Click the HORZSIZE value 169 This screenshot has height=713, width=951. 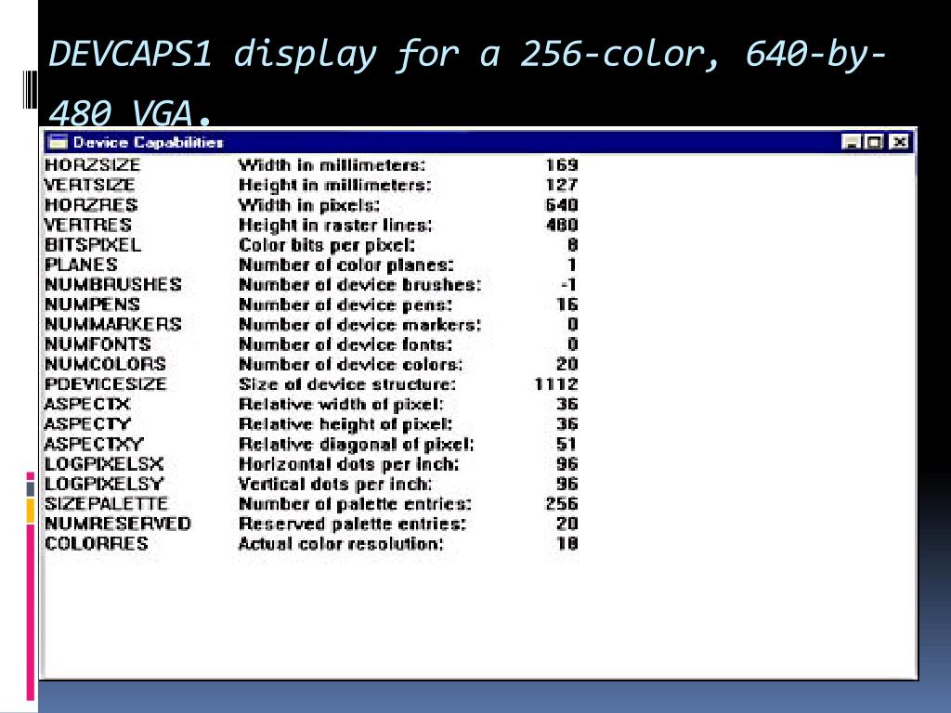pos(562,165)
